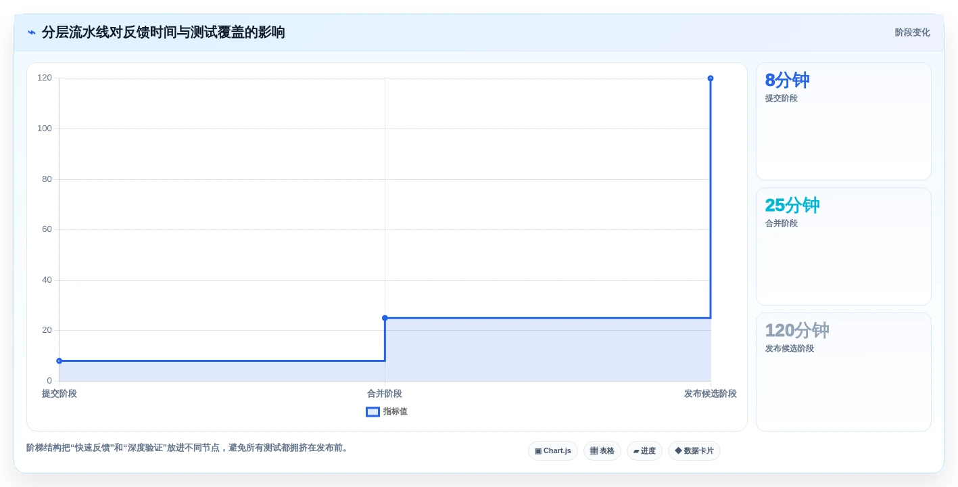Click the 表格 tag chip
Viewport: 958px width, 487px height.
click(602, 451)
